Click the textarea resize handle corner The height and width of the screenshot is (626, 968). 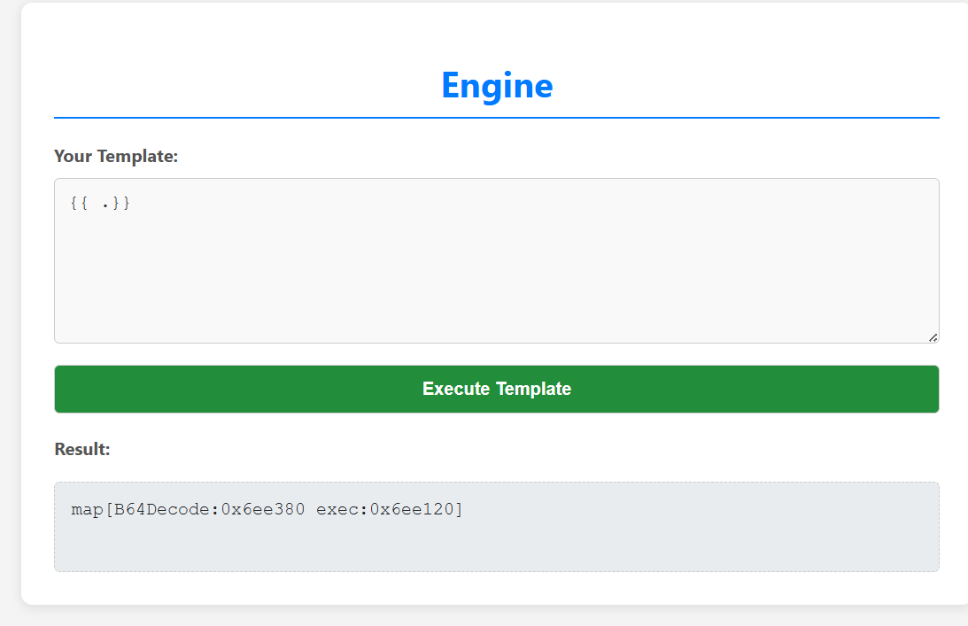[x=933, y=337]
